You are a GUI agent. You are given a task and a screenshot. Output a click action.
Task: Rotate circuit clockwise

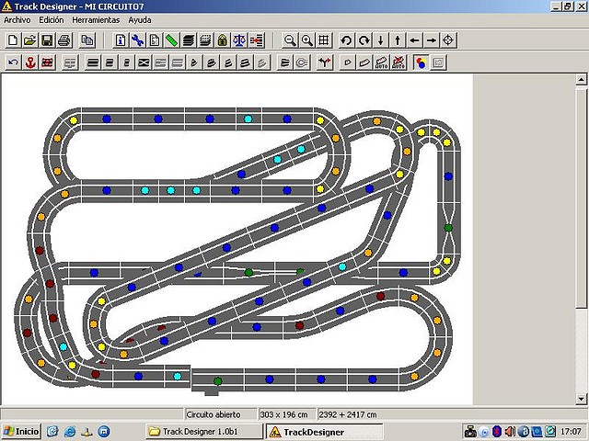364,40
